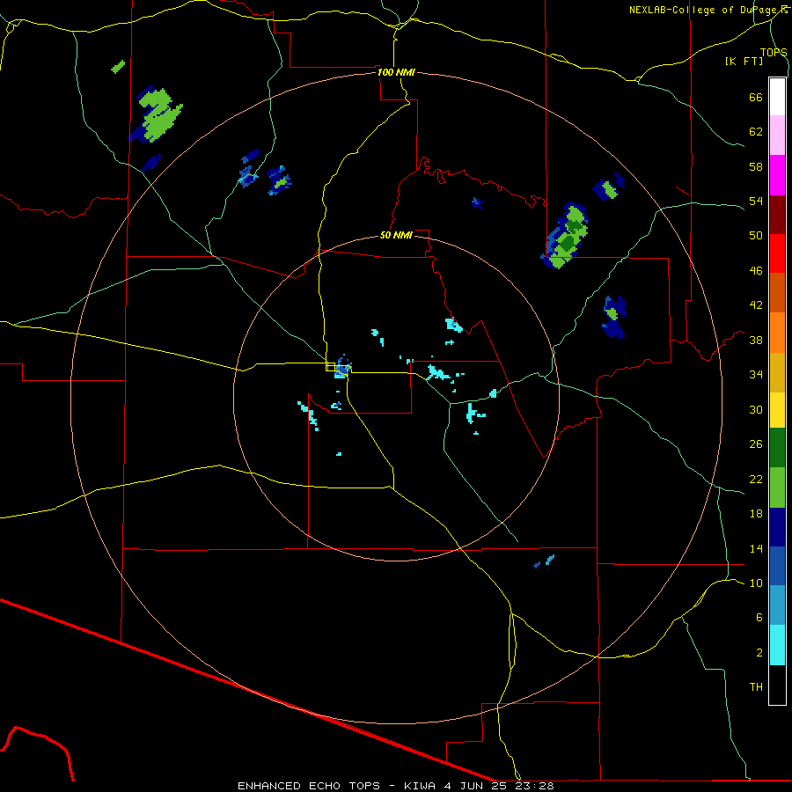Click the "TH" scale label
Screen dimensions: 792x792
(756, 687)
